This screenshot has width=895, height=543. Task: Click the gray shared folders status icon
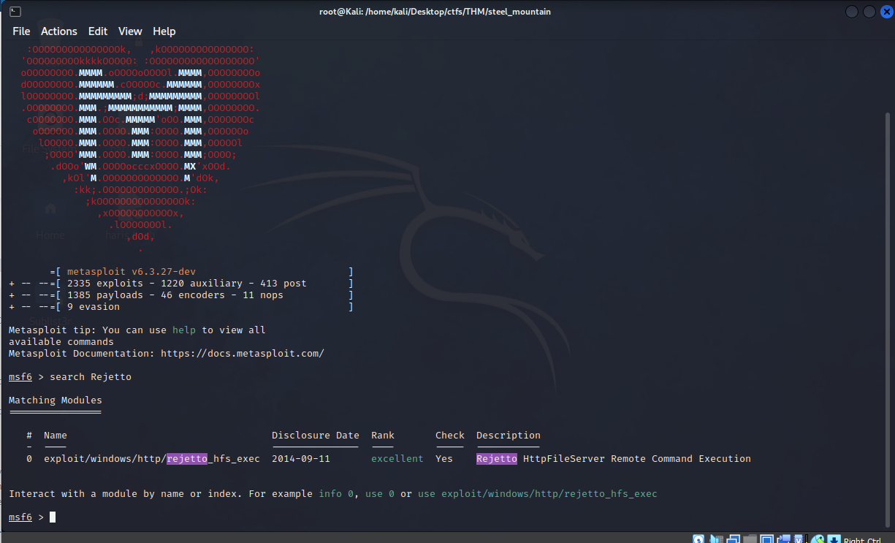coord(750,539)
